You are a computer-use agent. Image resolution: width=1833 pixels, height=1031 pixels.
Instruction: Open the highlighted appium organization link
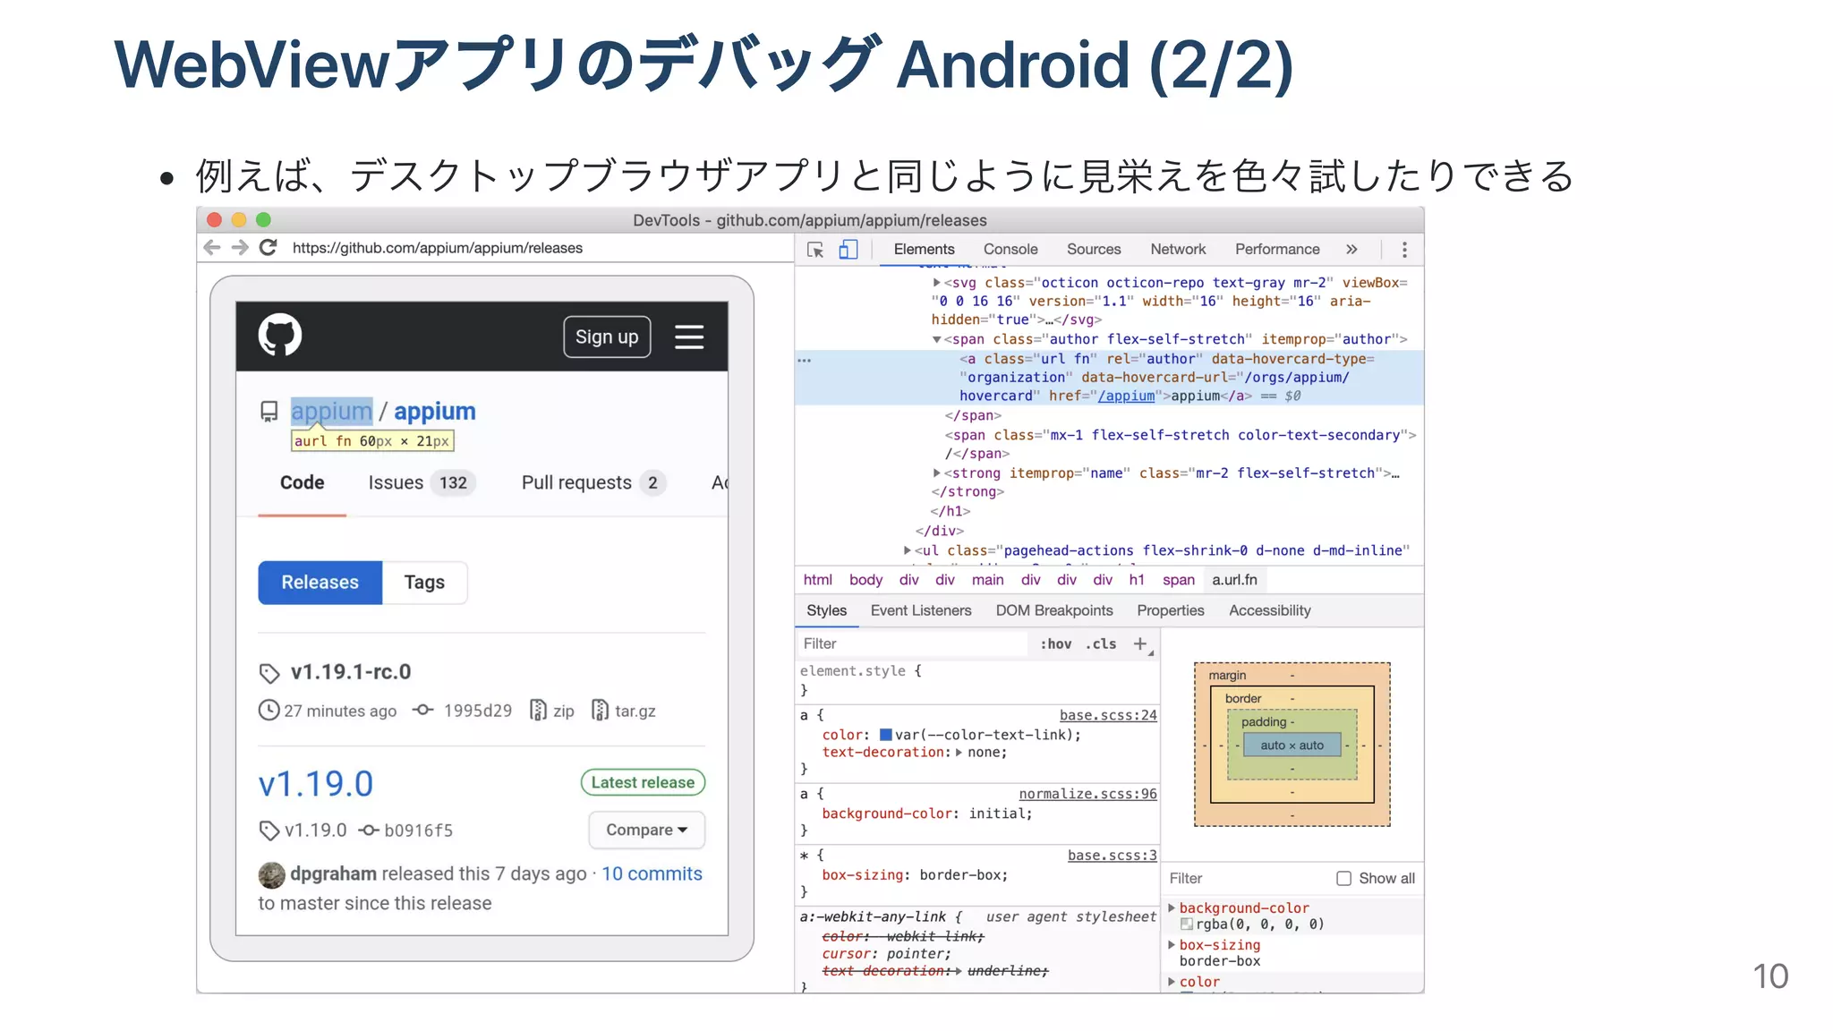point(331,411)
